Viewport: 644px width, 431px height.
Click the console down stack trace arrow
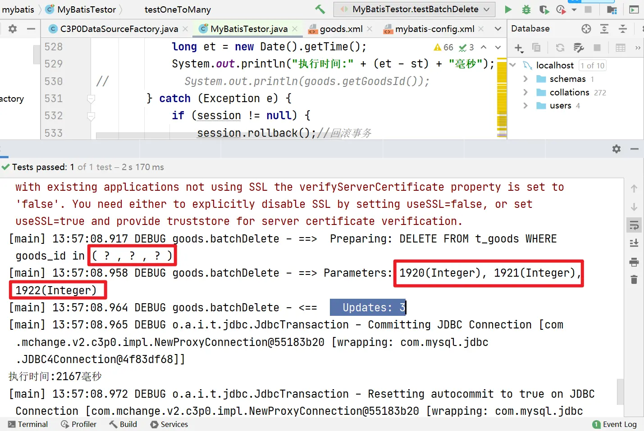click(x=634, y=207)
